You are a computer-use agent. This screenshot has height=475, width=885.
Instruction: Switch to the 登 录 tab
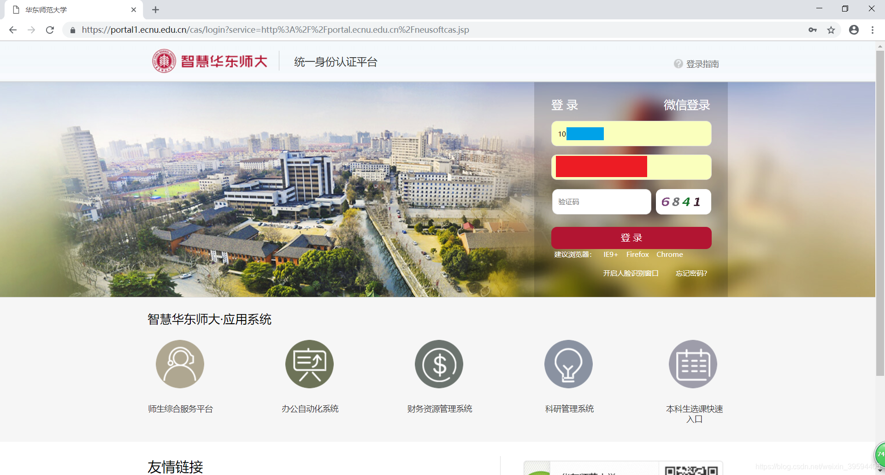pyautogui.click(x=565, y=105)
